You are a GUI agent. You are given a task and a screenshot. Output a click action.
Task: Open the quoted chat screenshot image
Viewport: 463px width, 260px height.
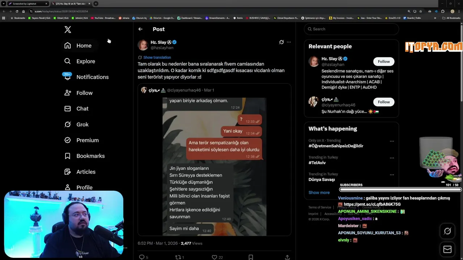[214, 166]
